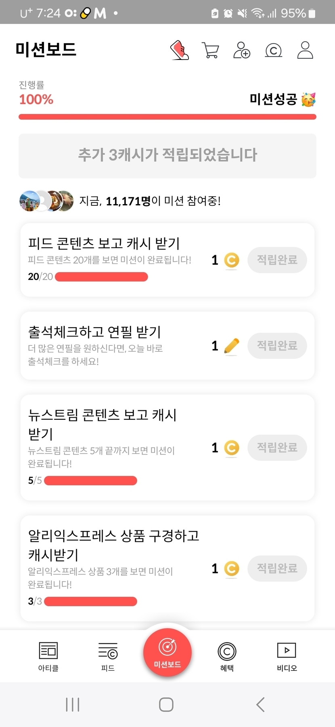Tap the coin icon on feed mission

point(231,260)
